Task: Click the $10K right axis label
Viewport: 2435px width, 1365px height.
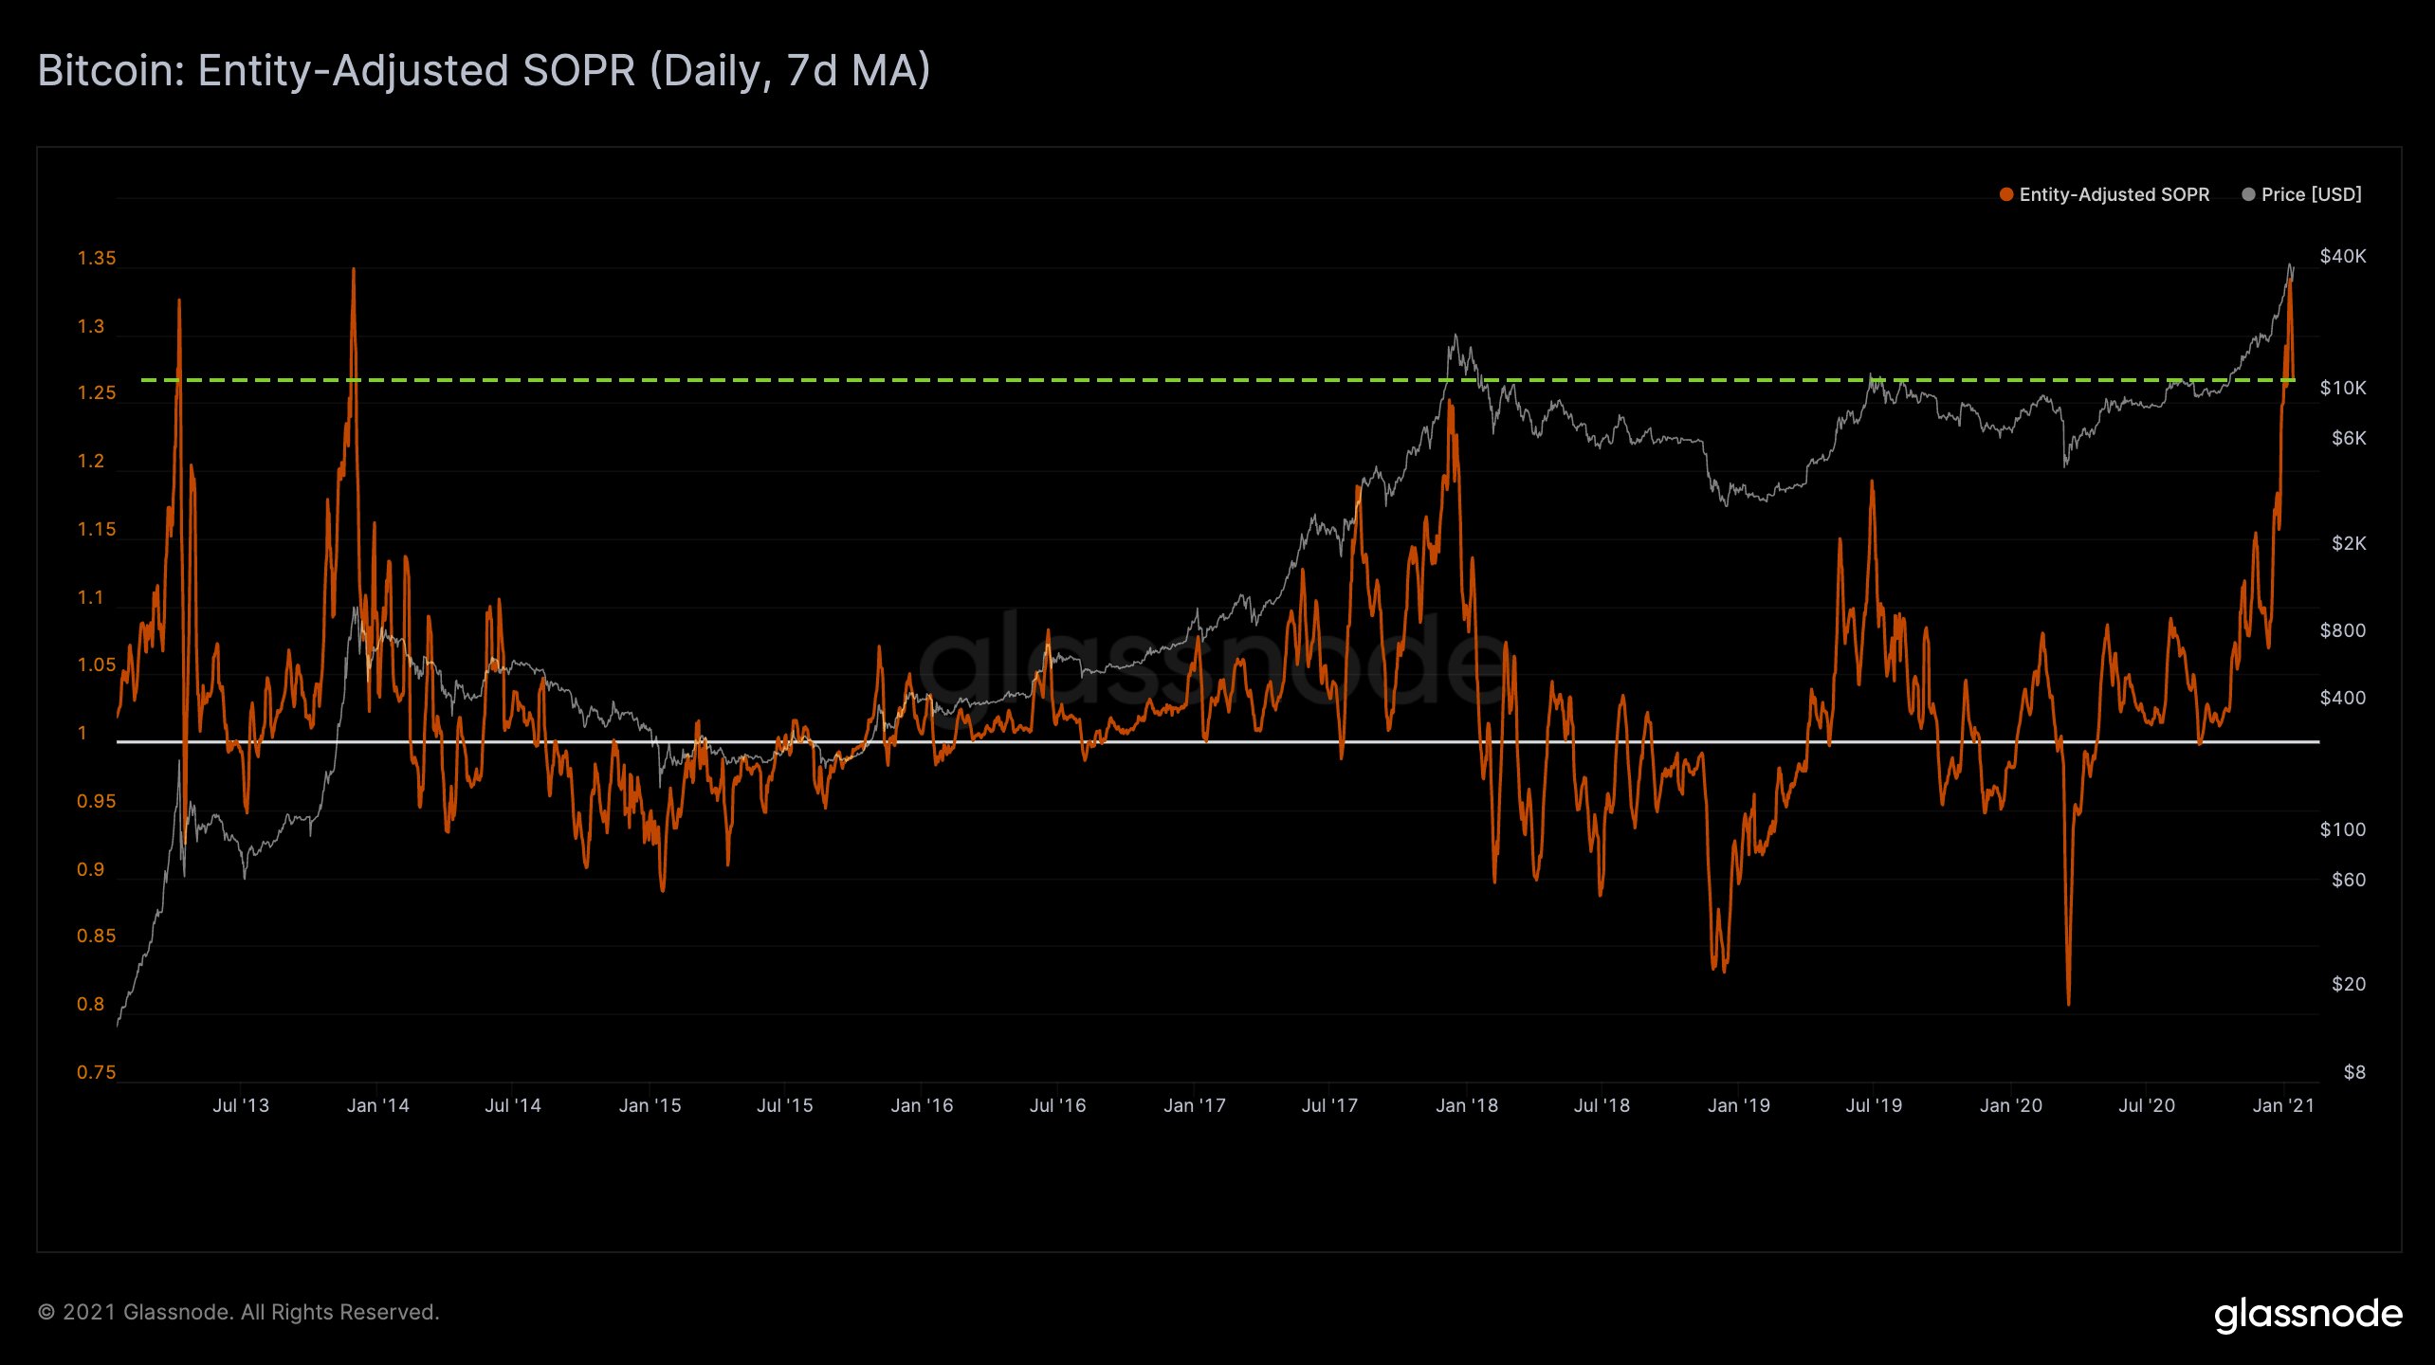Action: point(2342,388)
